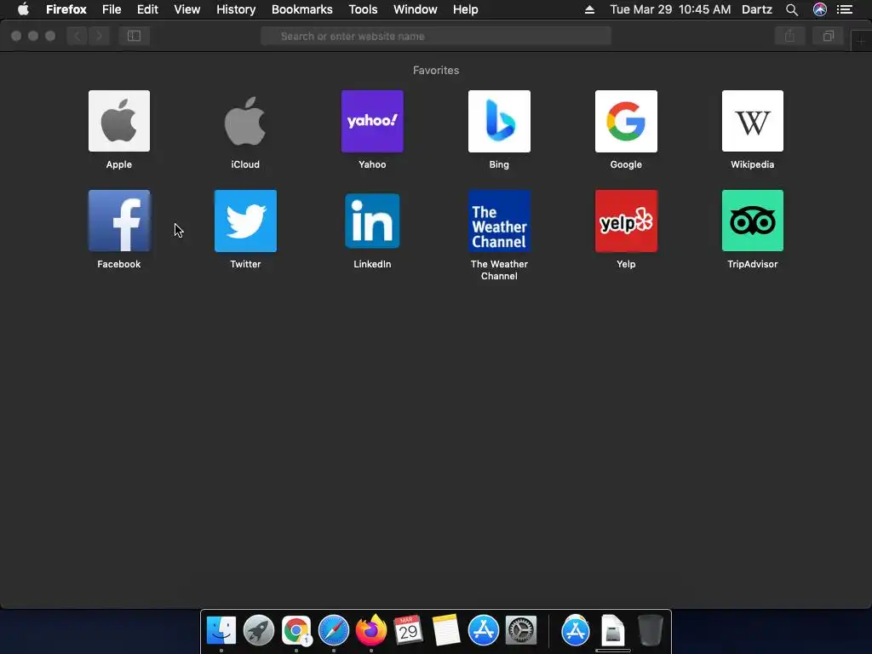The height and width of the screenshot is (654, 872).
Task: Switch to Safari compass icon in Dock
Action: 334,630
